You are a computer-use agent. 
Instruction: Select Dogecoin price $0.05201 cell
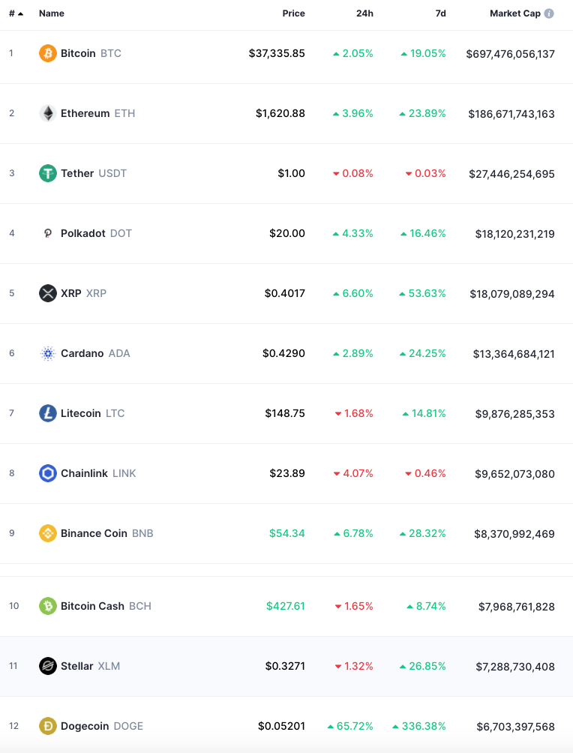pyautogui.click(x=281, y=726)
